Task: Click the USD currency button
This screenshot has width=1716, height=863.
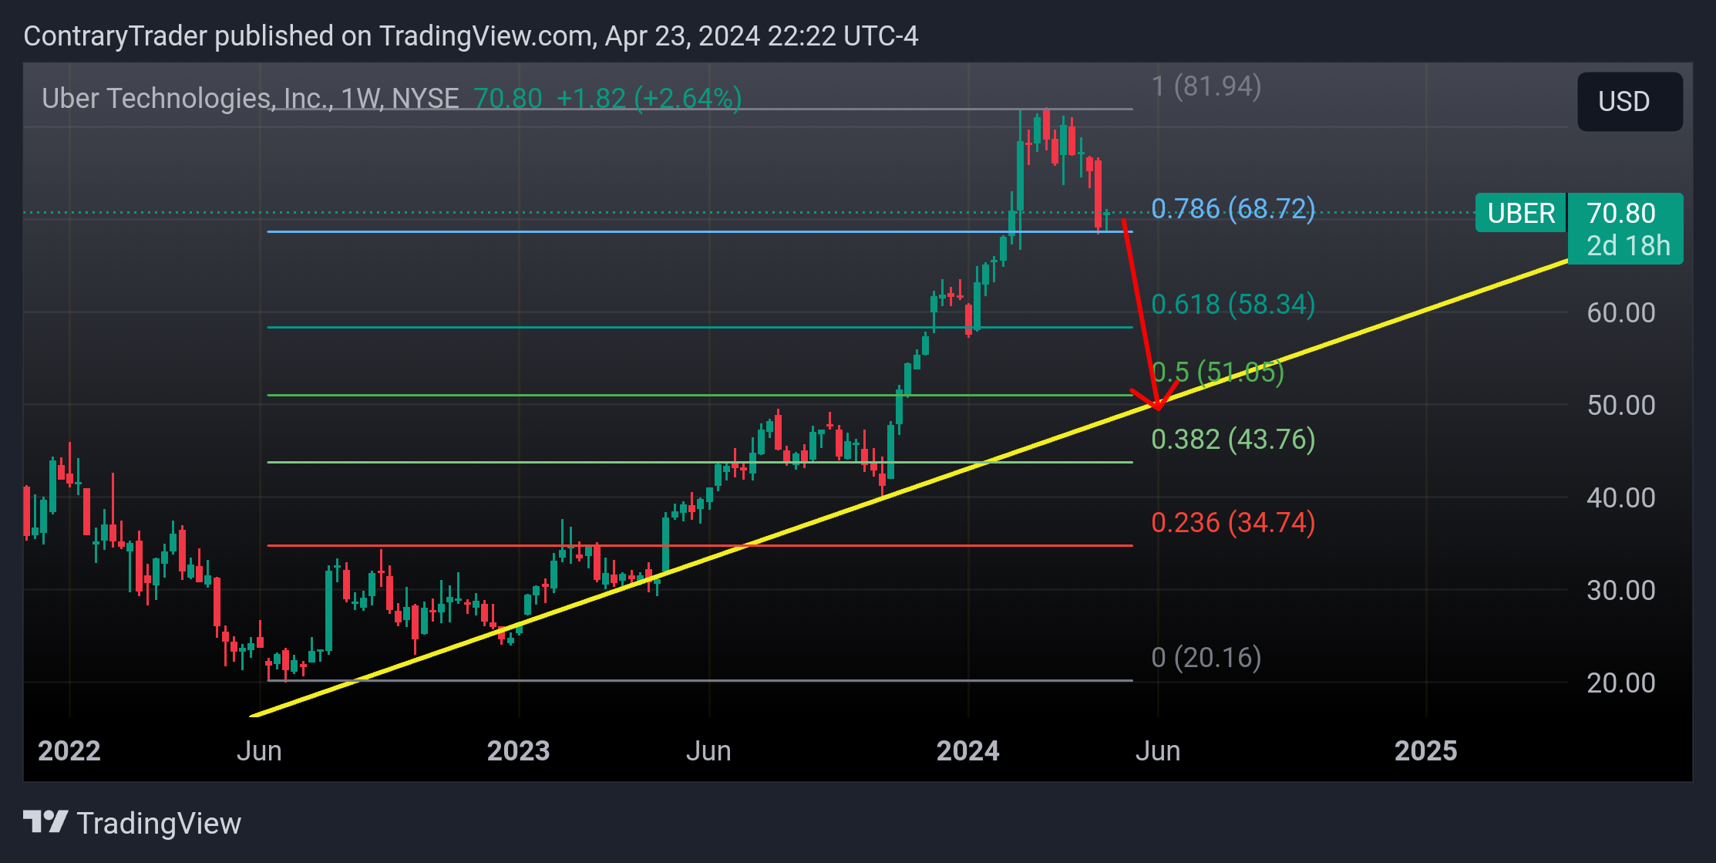Action: 1630,102
